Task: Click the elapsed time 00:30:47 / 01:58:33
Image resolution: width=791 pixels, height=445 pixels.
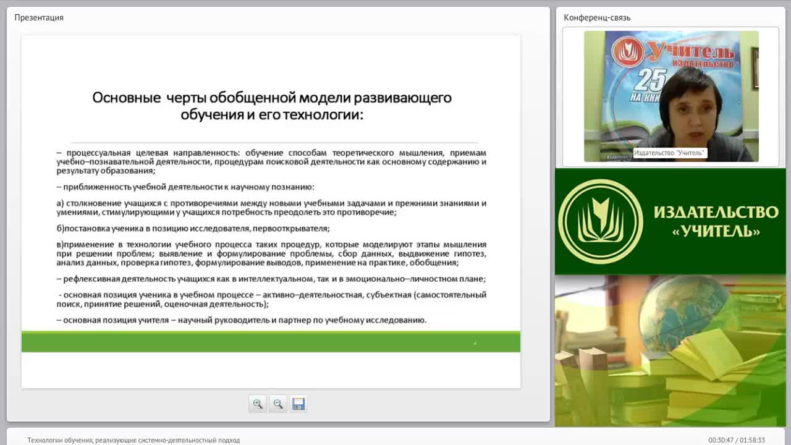Action: click(x=737, y=440)
